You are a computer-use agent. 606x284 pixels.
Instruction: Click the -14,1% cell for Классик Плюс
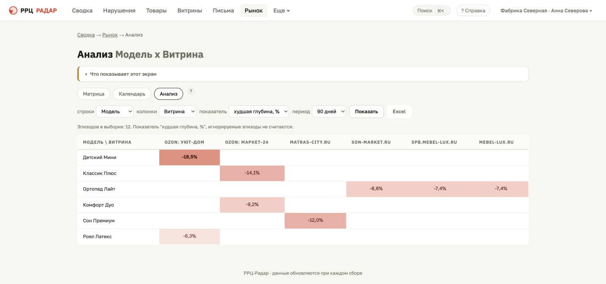pos(252,173)
